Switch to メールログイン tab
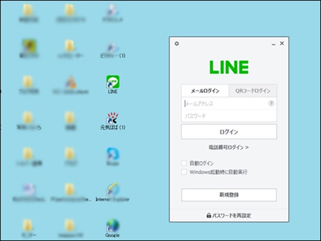The width and height of the screenshot is (321, 241). (x=205, y=91)
